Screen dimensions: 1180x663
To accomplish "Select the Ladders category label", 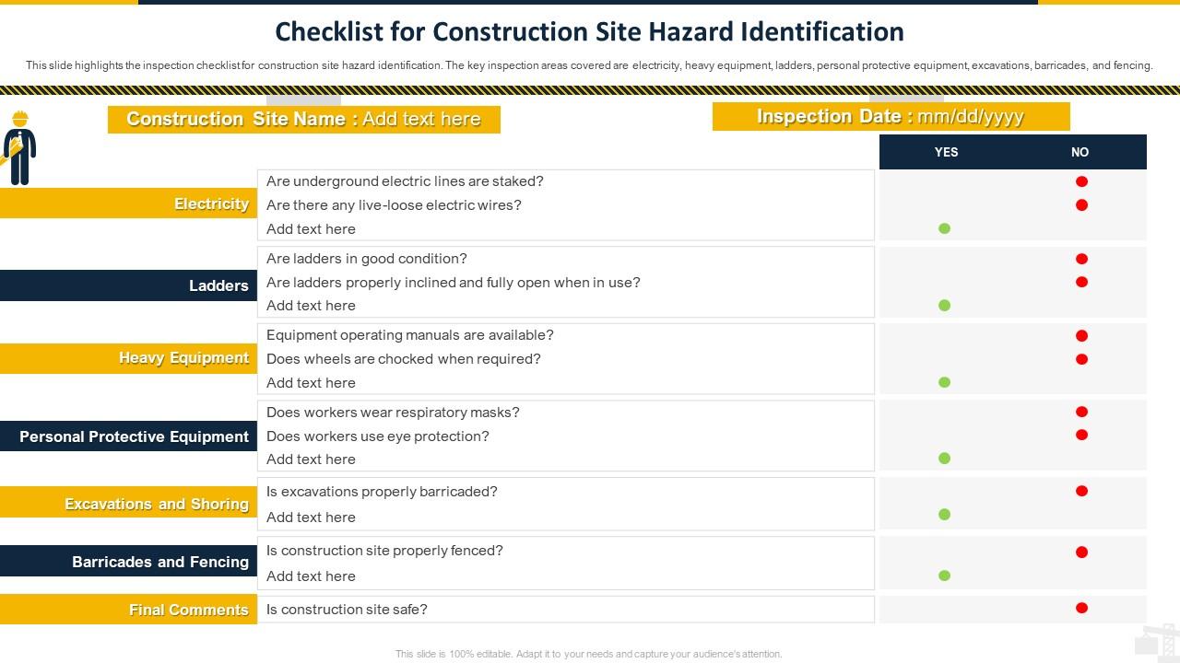I will tap(218, 285).
